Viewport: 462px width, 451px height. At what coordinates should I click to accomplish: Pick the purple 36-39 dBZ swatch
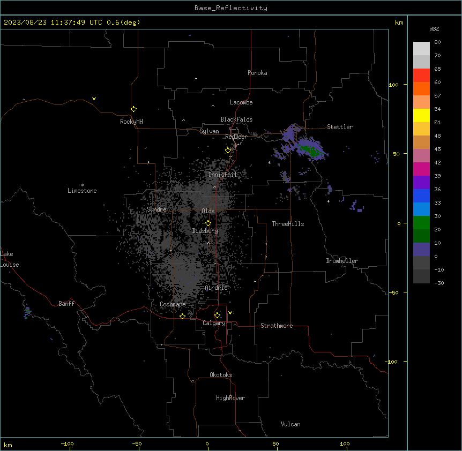click(421, 183)
